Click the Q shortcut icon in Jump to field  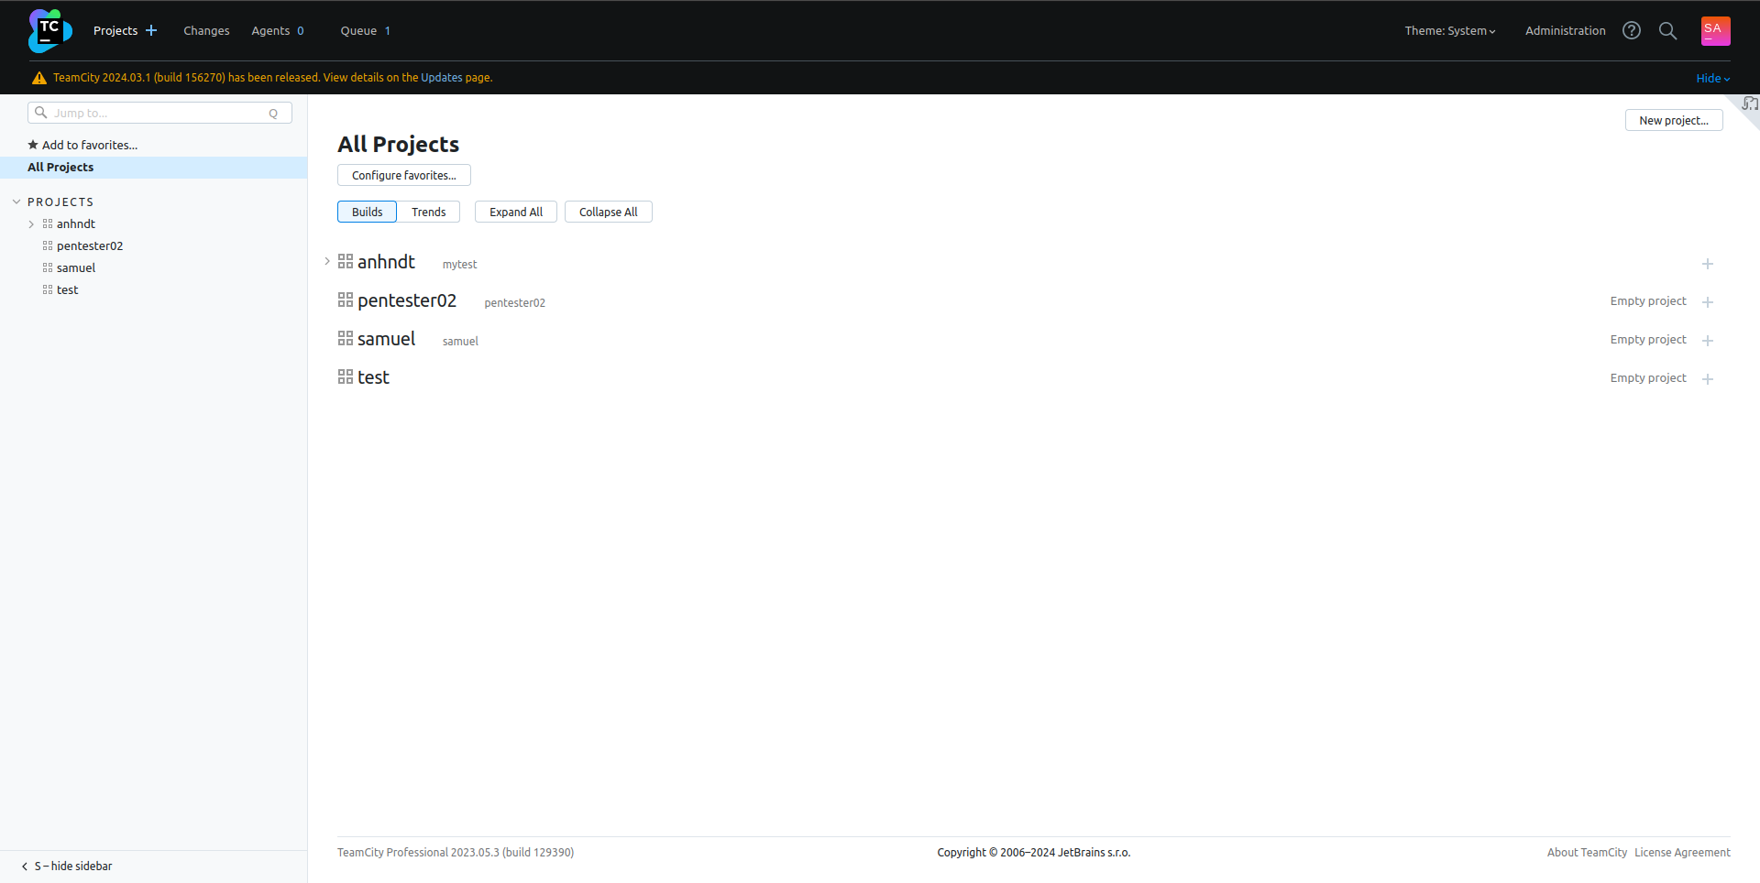click(x=273, y=114)
